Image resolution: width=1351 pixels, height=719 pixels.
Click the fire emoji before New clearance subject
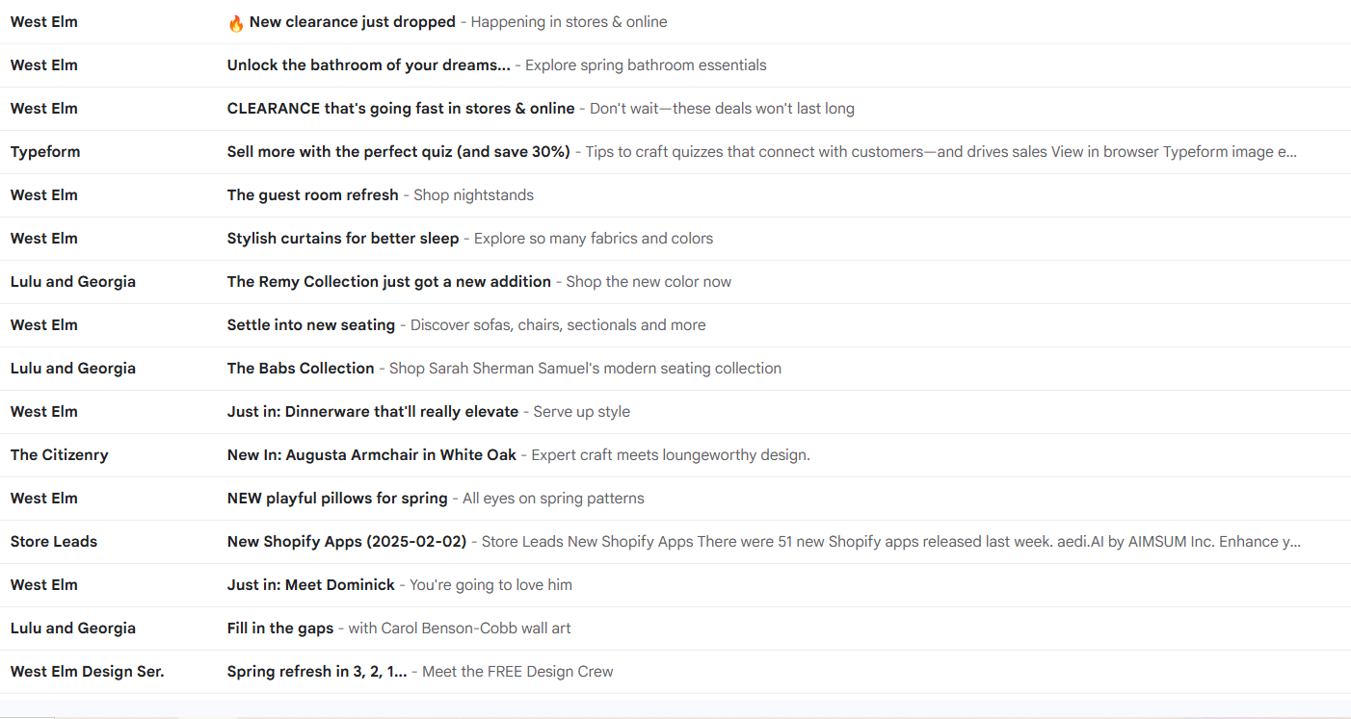pyautogui.click(x=236, y=22)
